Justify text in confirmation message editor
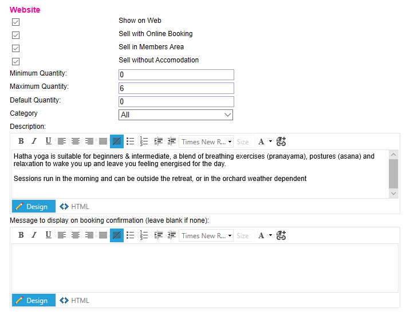The width and height of the screenshot is (410, 319). point(102,235)
